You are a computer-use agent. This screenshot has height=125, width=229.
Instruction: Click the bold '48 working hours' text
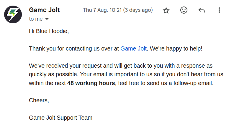pos(91,83)
